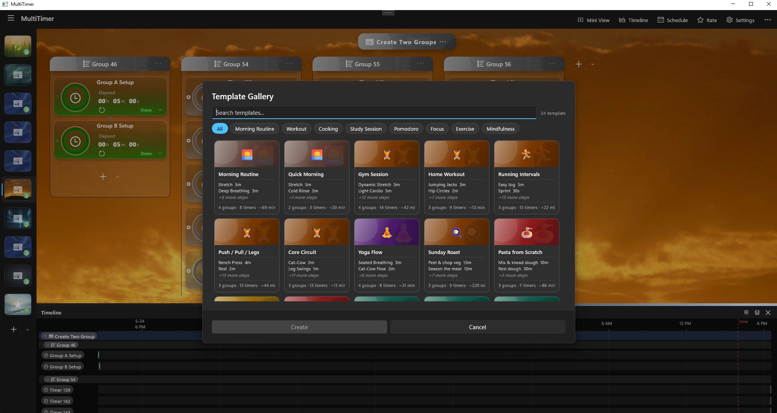
Task: Reset the Group B Setup timer
Action: click(102, 154)
